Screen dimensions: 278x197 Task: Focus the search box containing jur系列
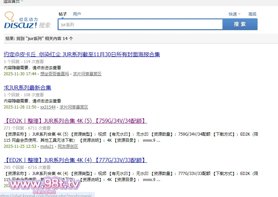[140, 24]
